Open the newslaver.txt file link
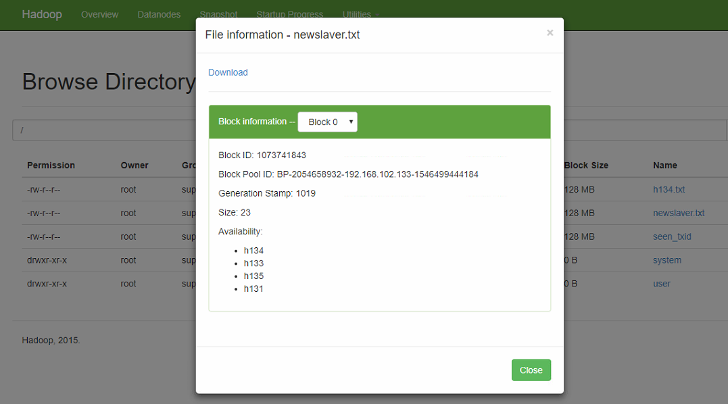Screen dimensions: 728x404 pyautogui.click(x=679, y=213)
